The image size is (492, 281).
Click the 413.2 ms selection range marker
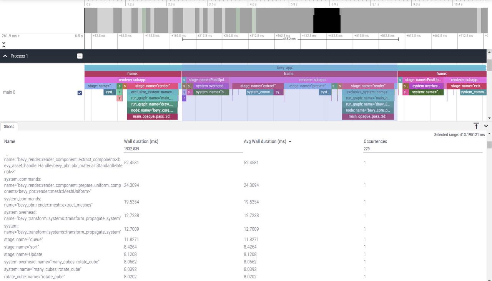tap(289, 39)
